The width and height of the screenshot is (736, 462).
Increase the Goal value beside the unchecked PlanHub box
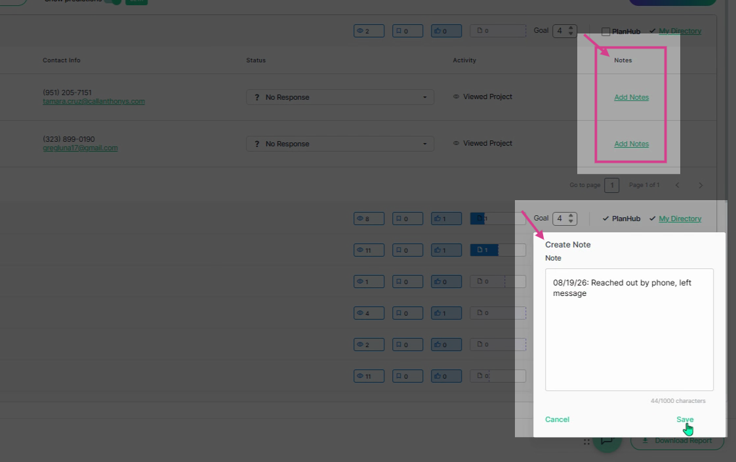(571, 28)
